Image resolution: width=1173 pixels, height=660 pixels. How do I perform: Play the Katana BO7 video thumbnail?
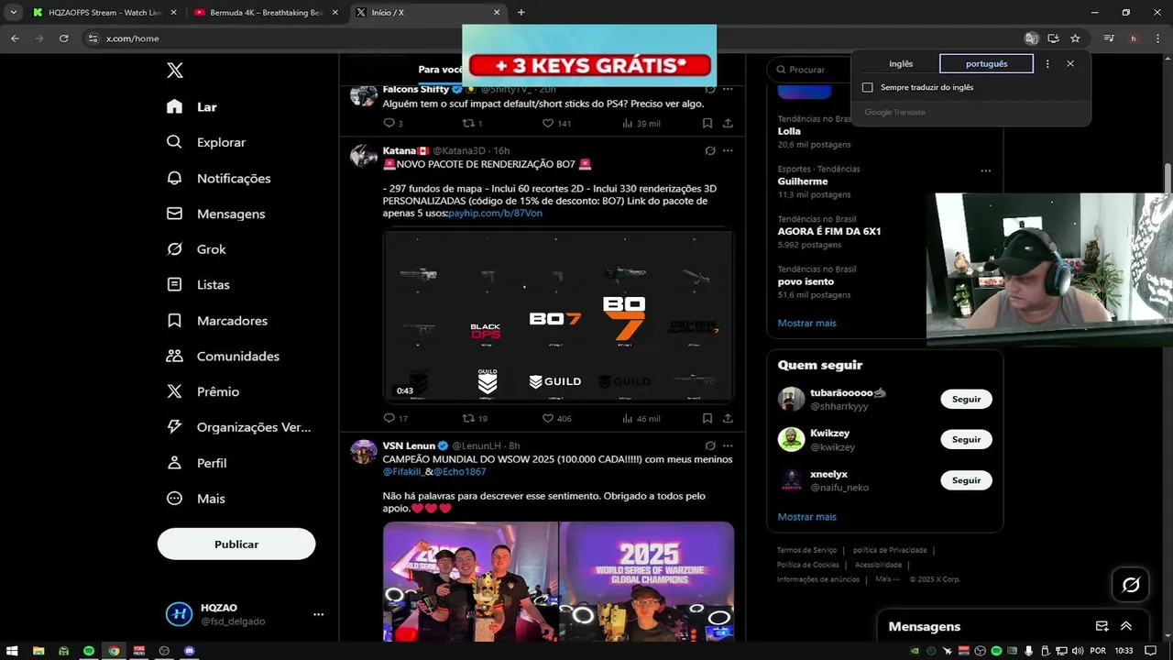click(x=558, y=316)
